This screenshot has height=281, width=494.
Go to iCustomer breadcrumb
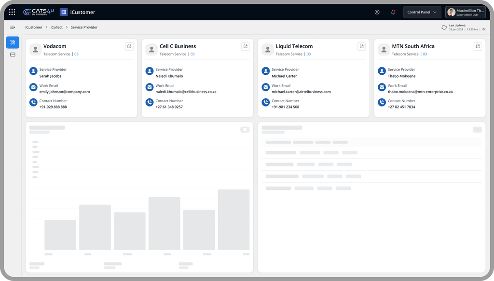click(34, 27)
